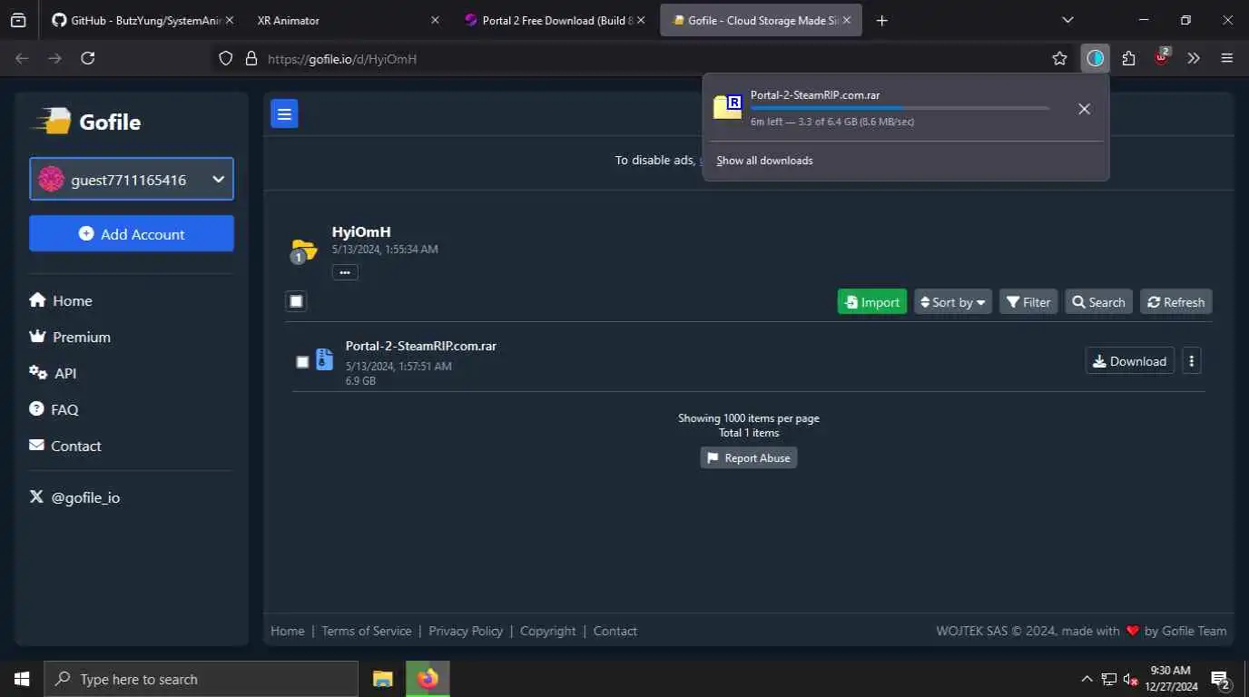
Task: Open File Explorer from taskbar
Action: click(383, 679)
